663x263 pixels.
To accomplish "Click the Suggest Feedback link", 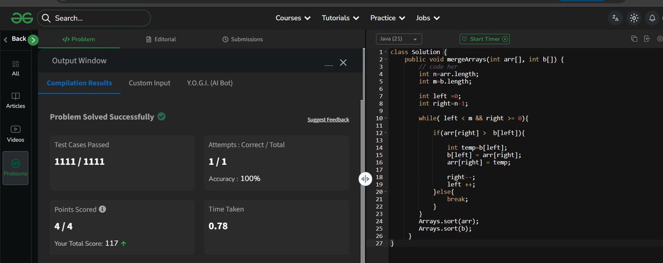I will point(328,120).
